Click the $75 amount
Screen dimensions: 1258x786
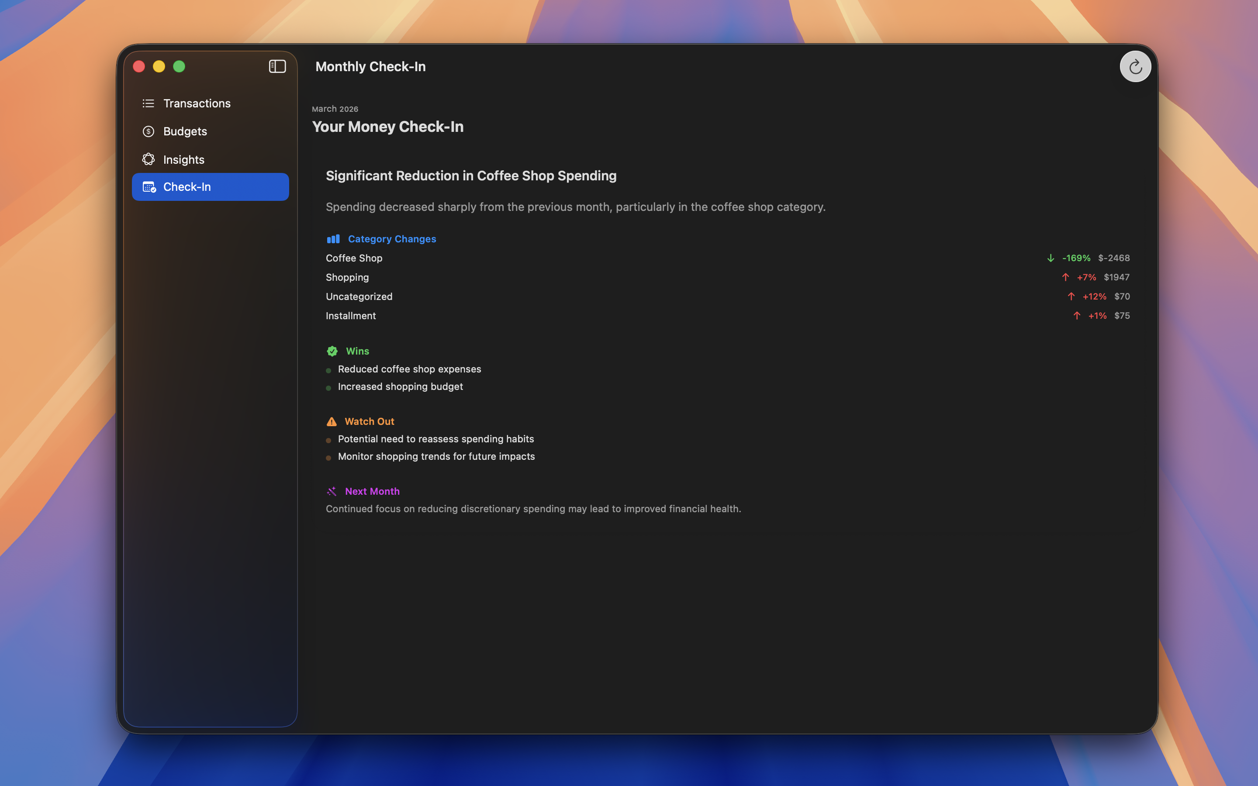tap(1122, 316)
